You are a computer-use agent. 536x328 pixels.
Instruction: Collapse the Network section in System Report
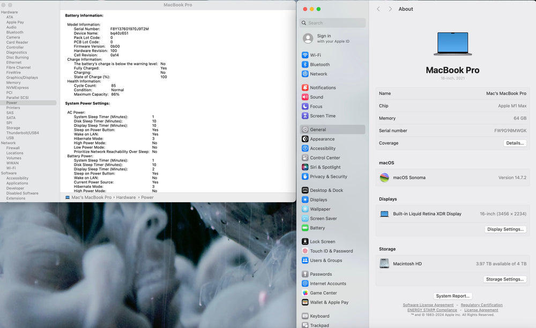coord(9,143)
